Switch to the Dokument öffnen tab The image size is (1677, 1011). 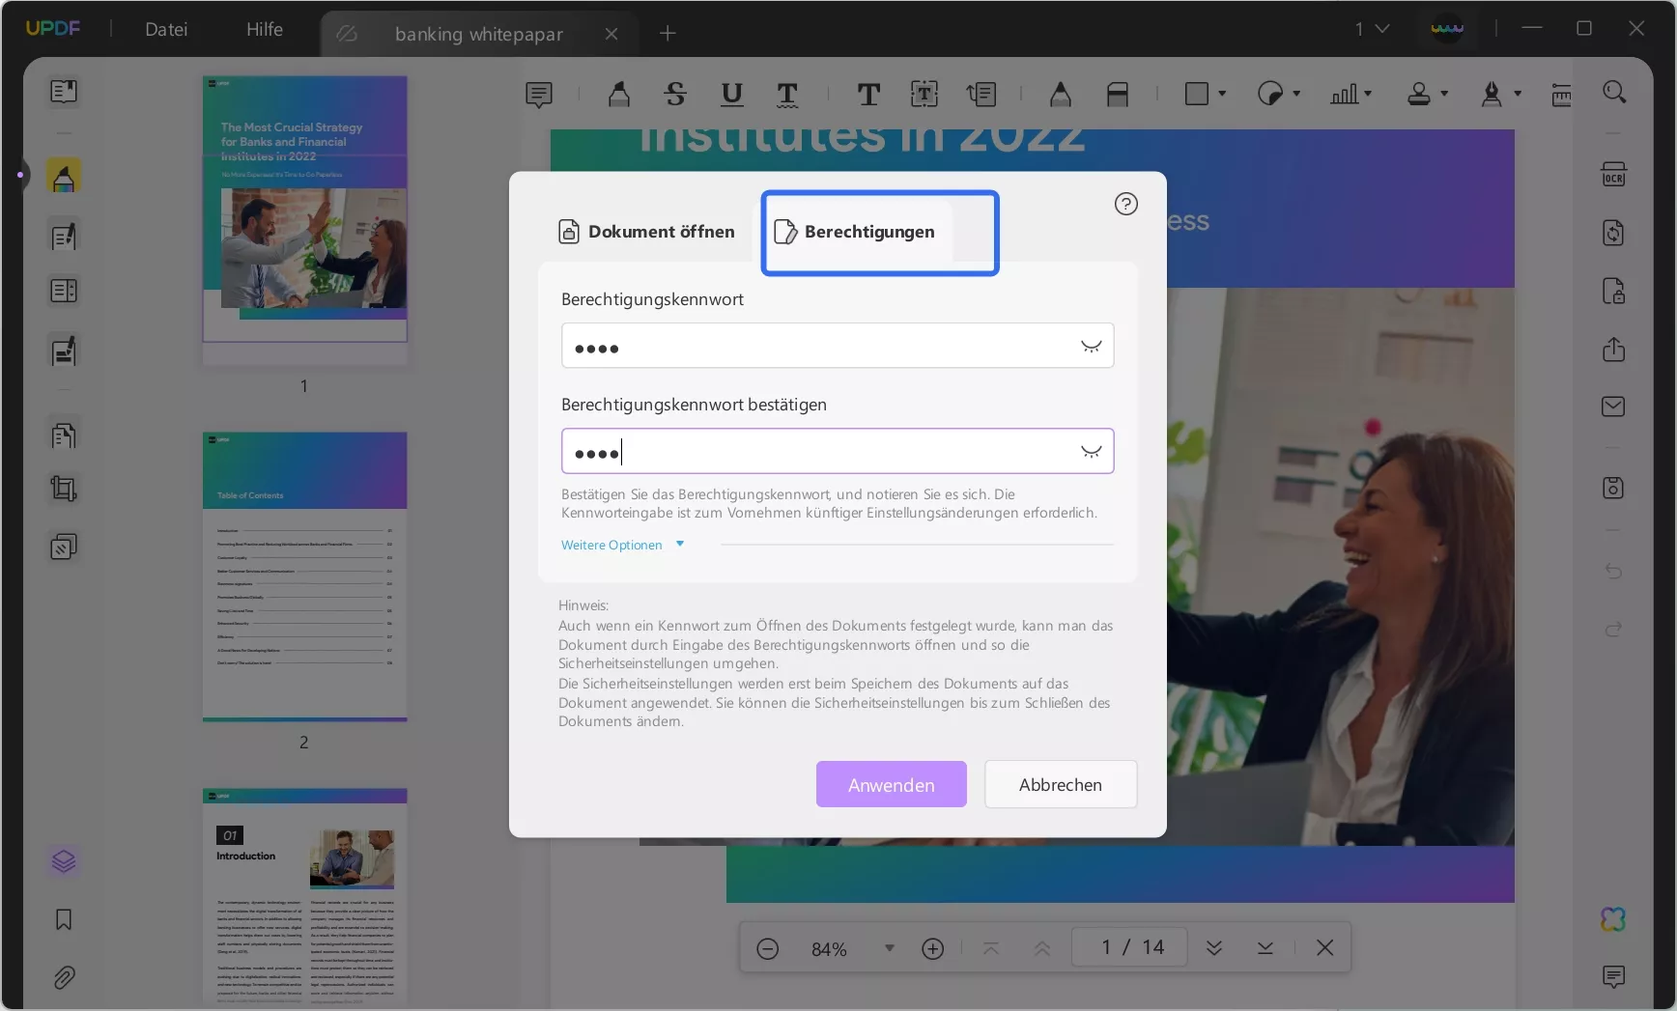point(646,232)
